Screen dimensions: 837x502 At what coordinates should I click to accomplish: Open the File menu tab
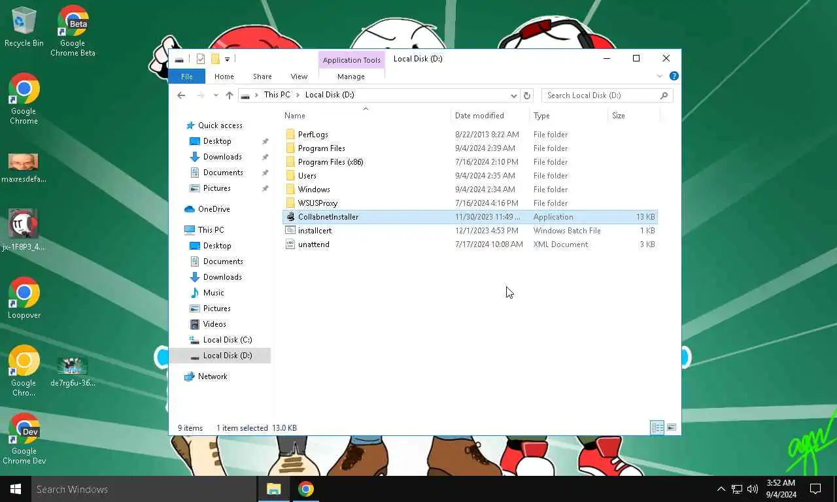[x=186, y=76]
